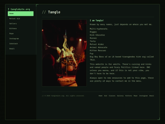Click the 'Tangle' page heading

54,12
